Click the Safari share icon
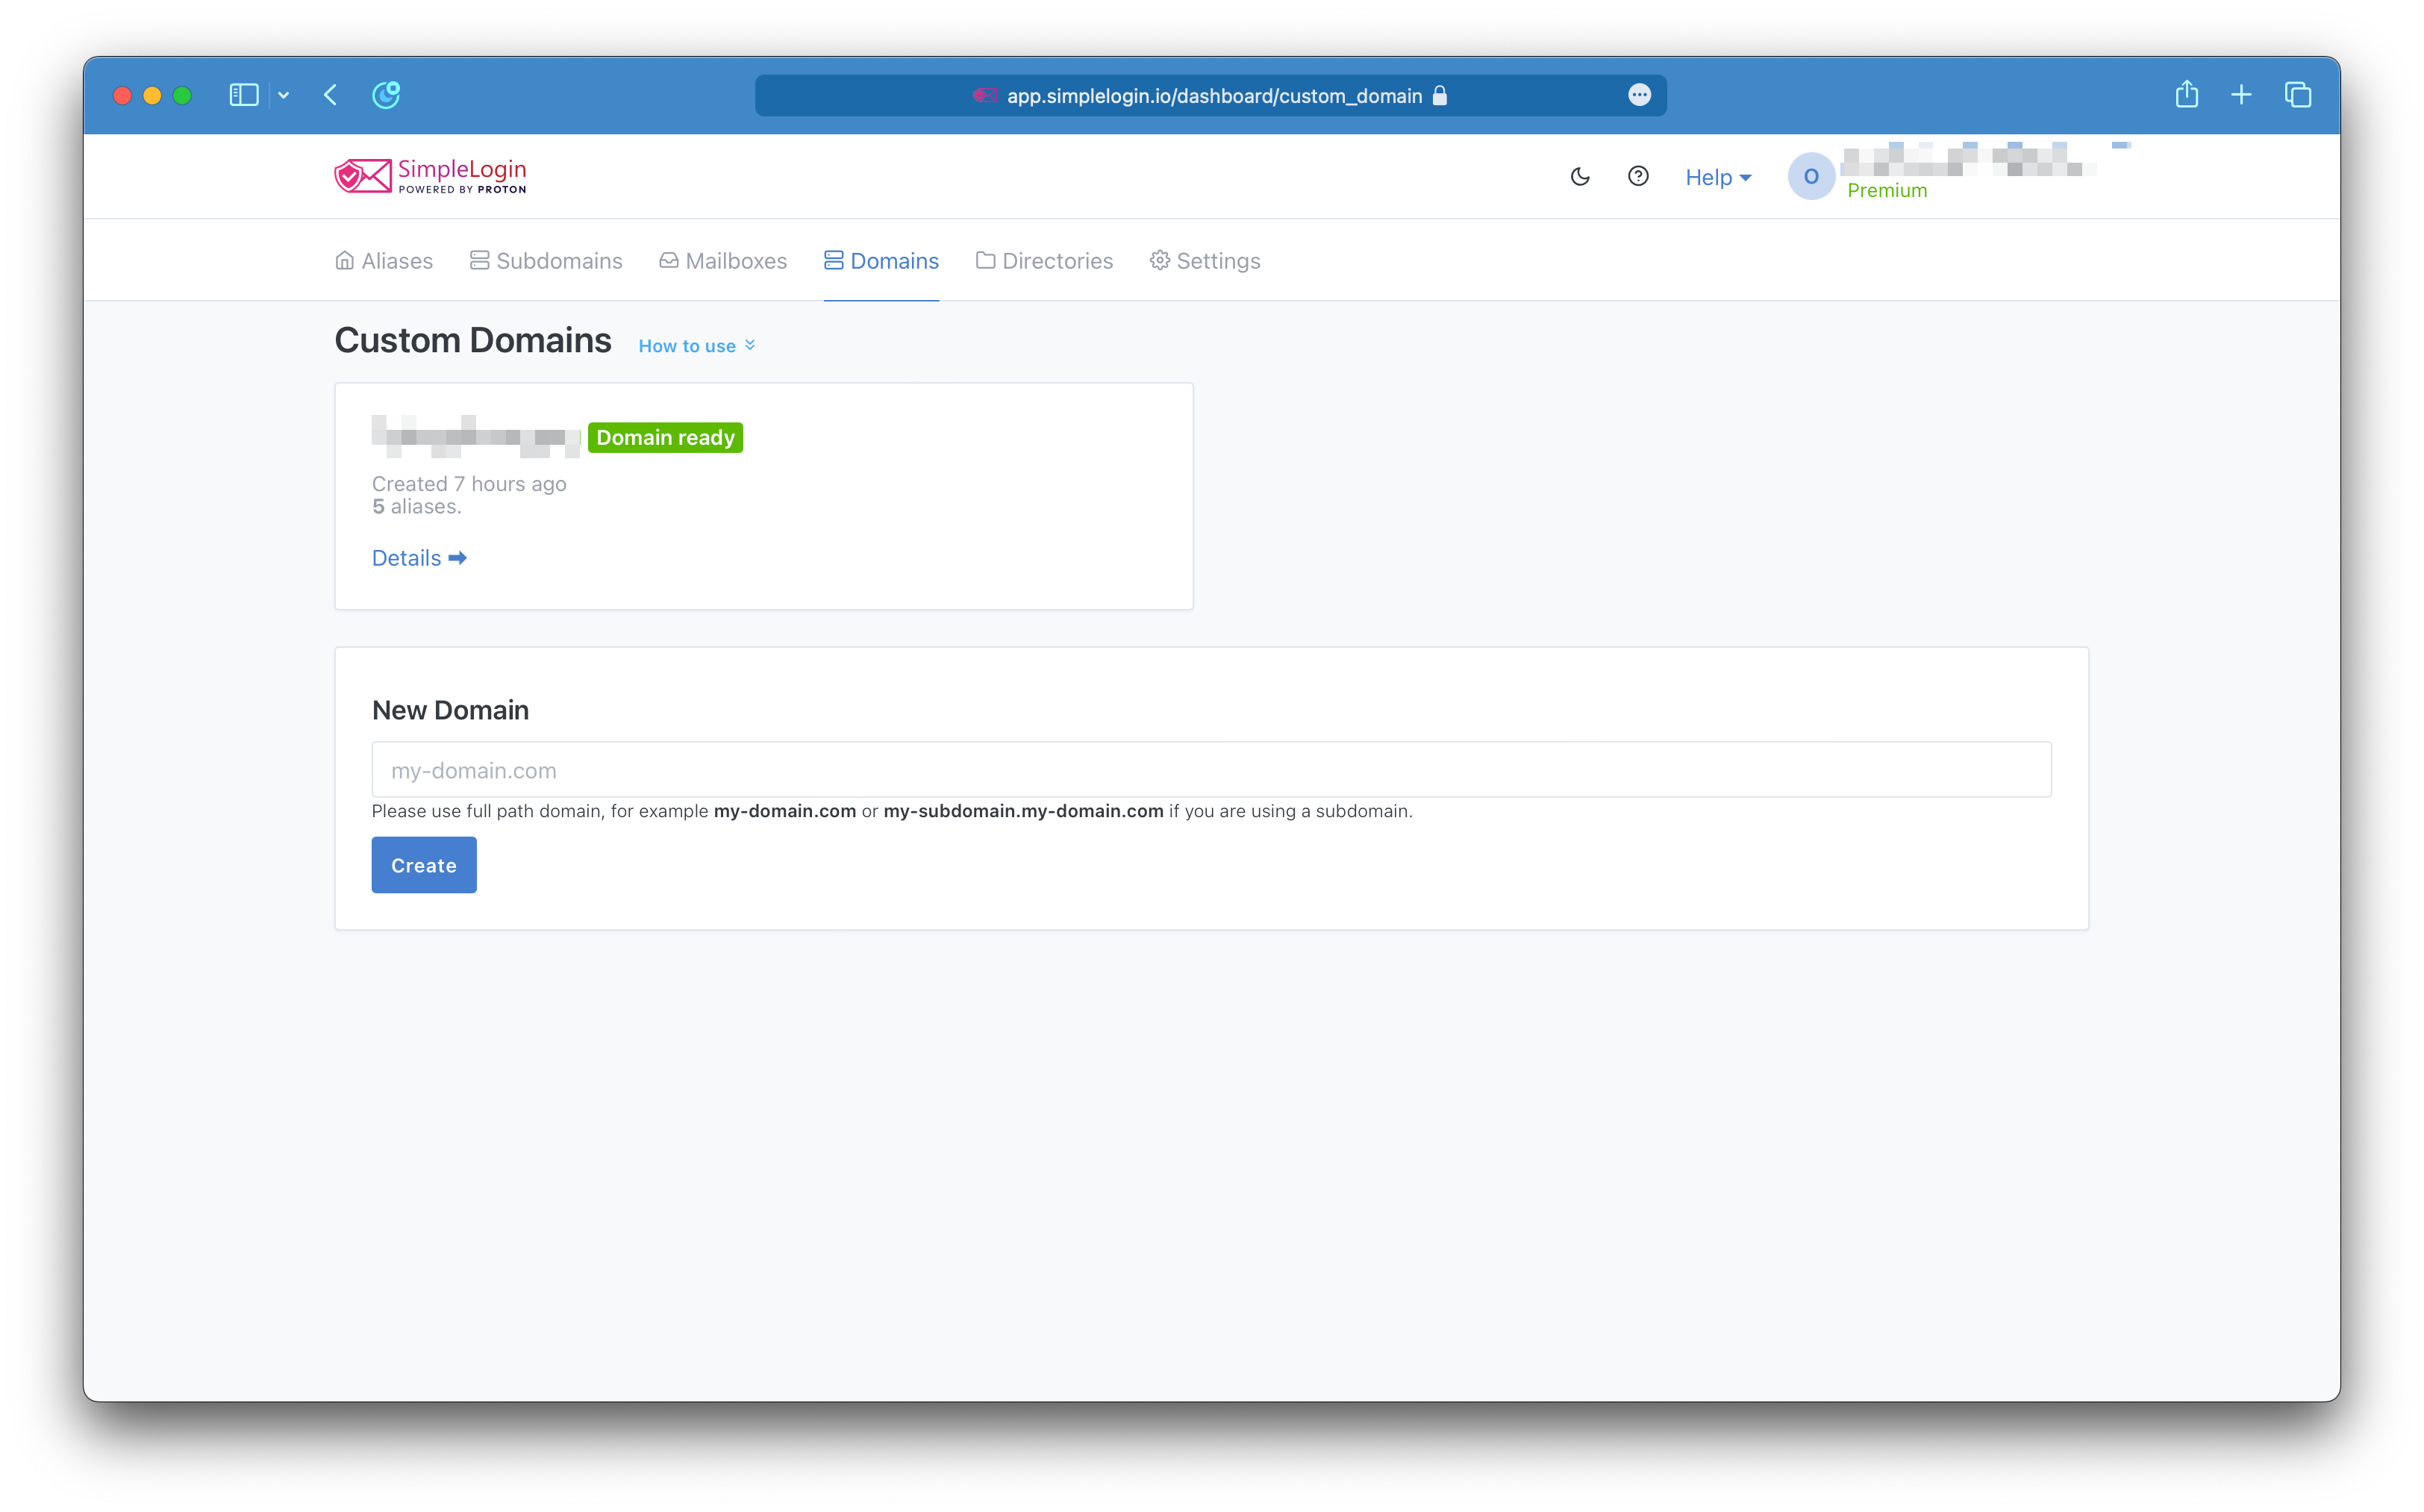2424x1512 pixels. point(2186,95)
